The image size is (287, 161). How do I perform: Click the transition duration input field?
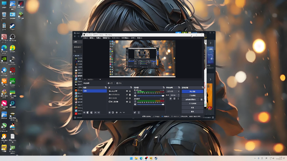click(x=173, y=95)
